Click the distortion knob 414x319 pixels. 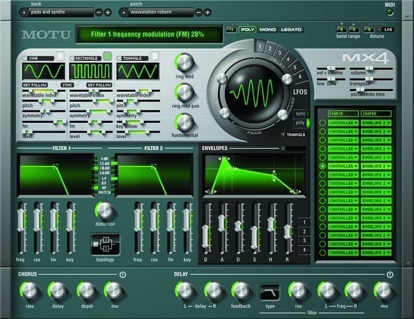105,211
